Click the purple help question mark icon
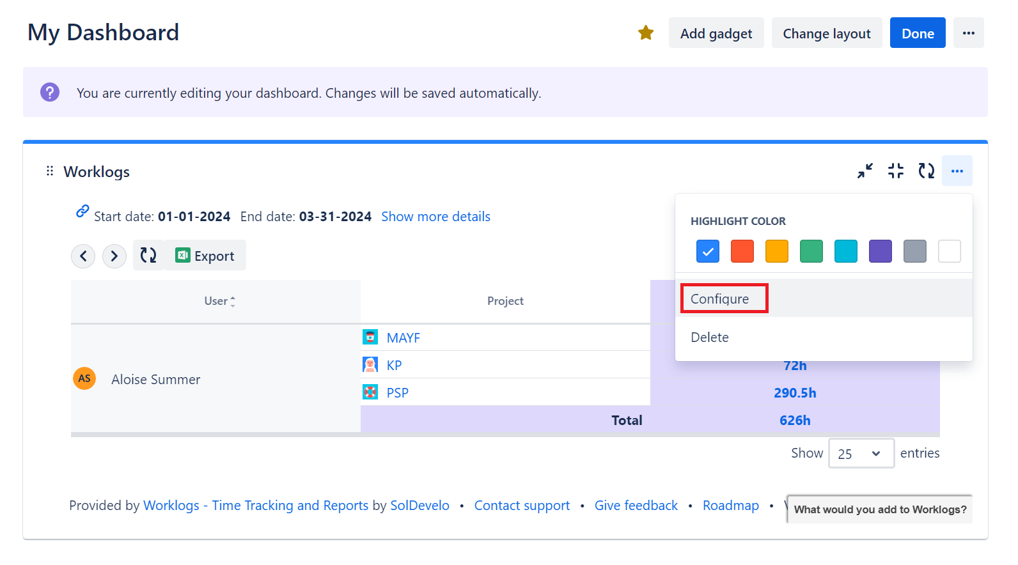The image size is (1018, 565). pos(50,92)
